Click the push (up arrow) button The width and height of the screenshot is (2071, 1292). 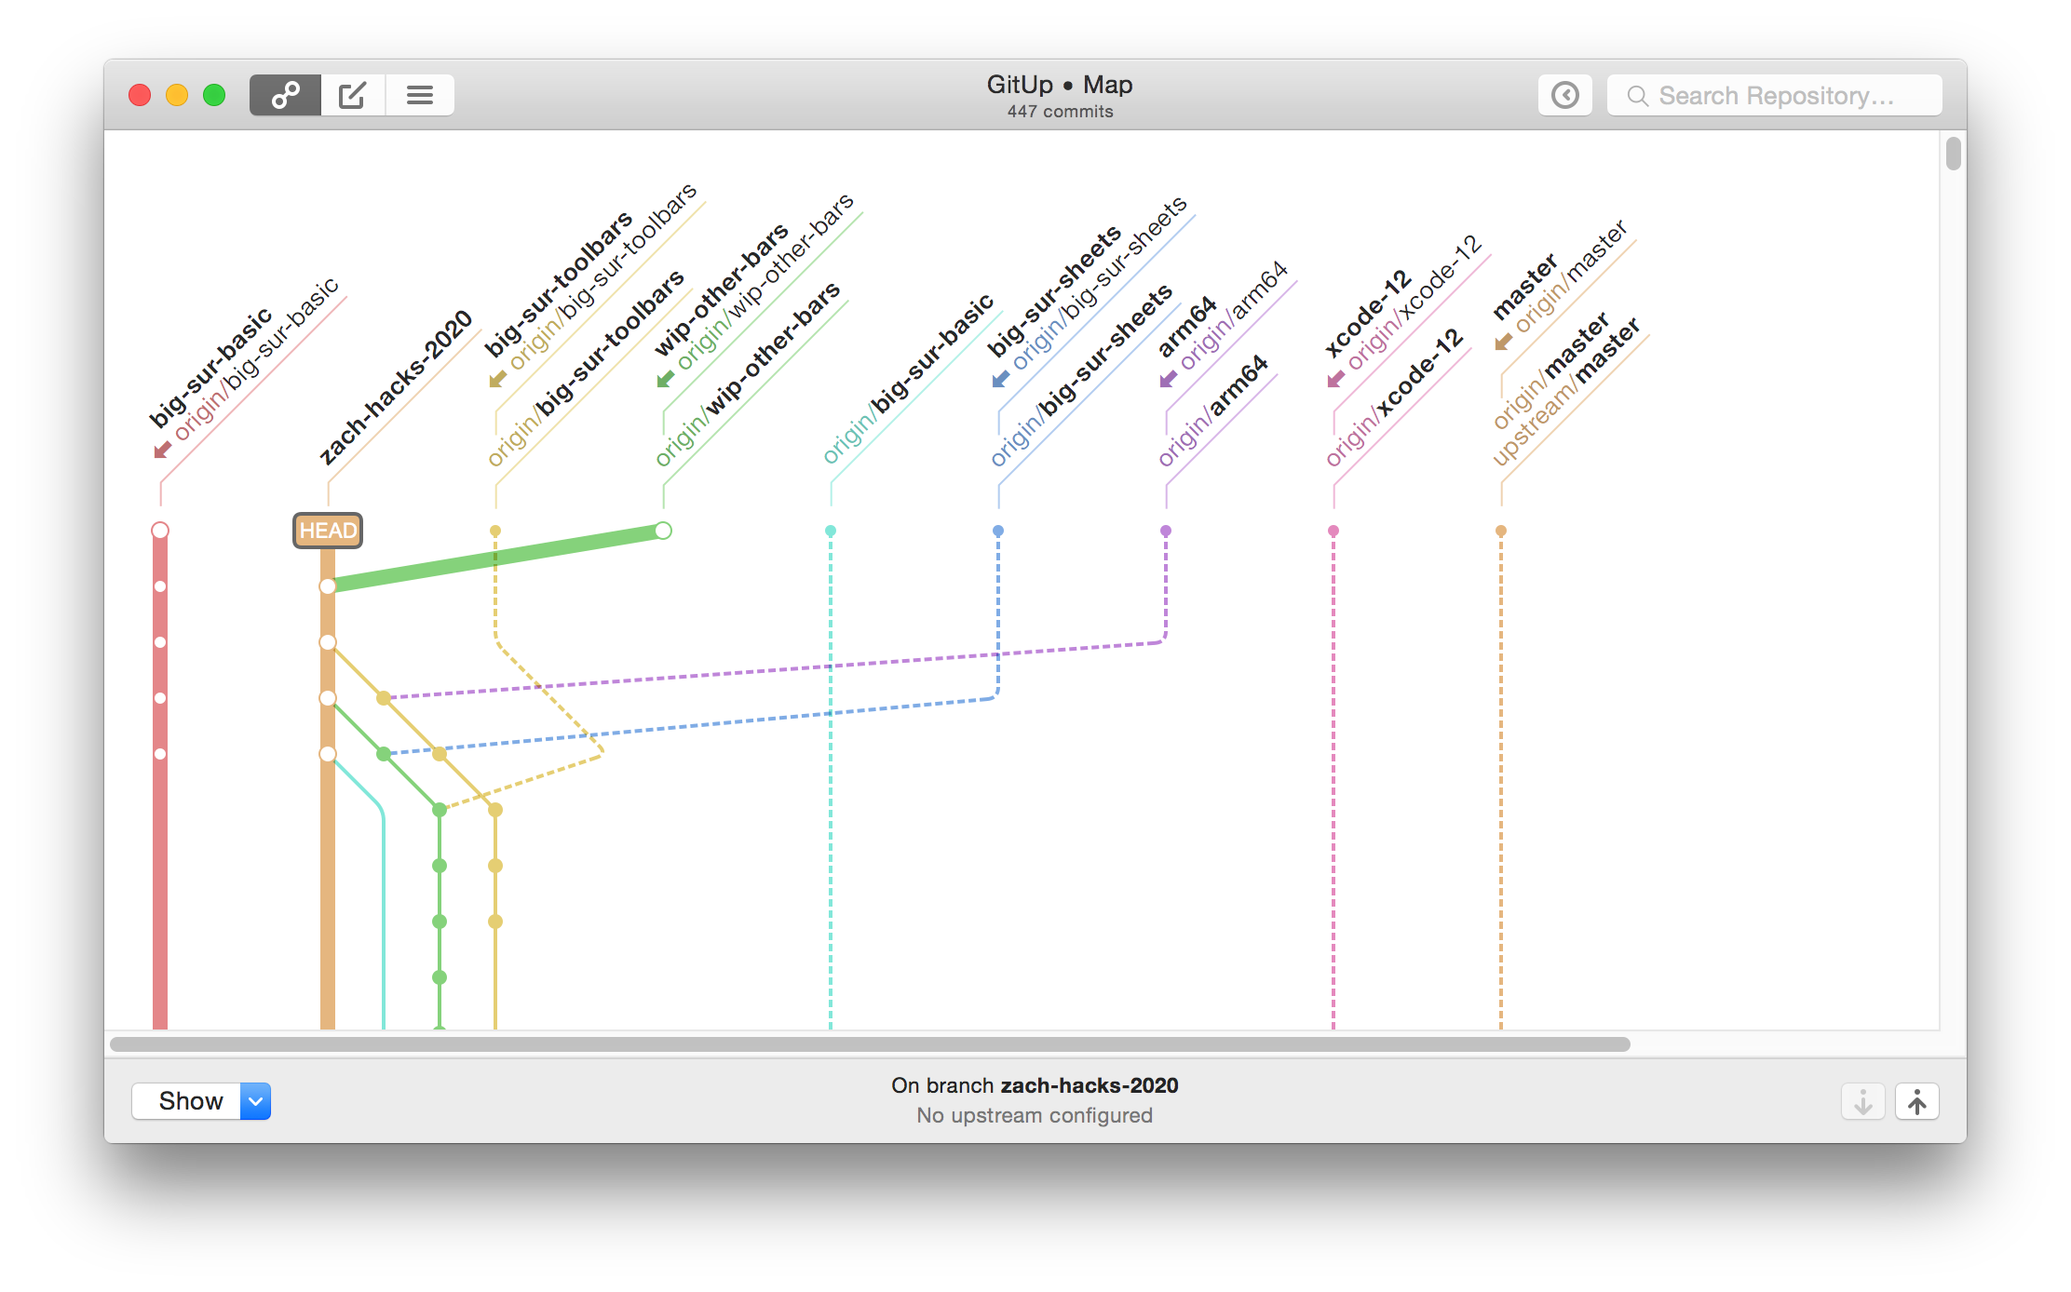pos(1916,1102)
